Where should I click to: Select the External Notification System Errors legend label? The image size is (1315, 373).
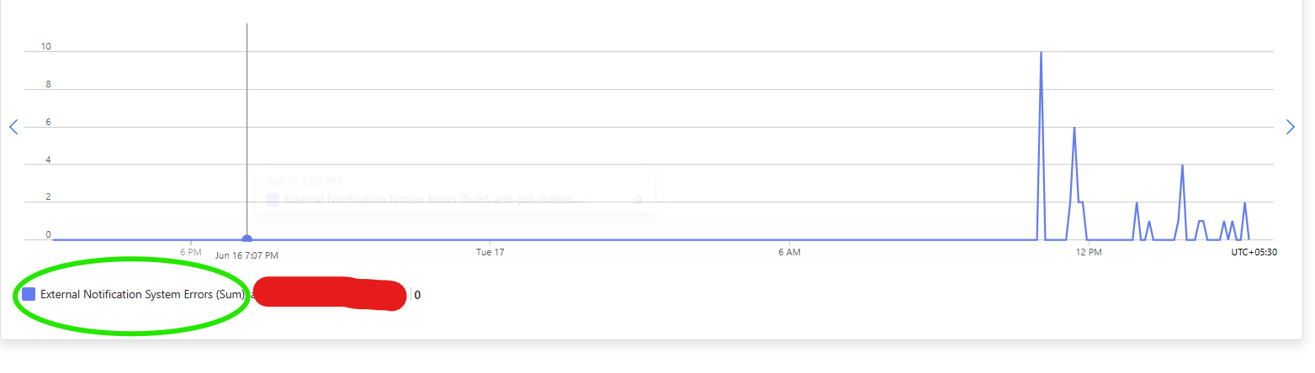tap(142, 295)
